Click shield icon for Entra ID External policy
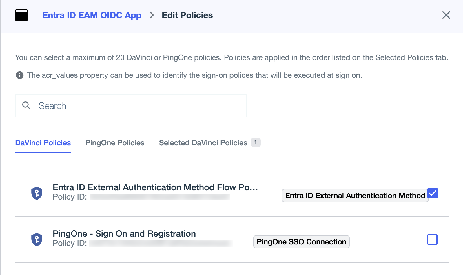Viewport: 463px width, 275px height. click(37, 193)
